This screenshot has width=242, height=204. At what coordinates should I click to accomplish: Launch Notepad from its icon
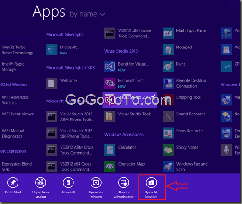(168, 50)
